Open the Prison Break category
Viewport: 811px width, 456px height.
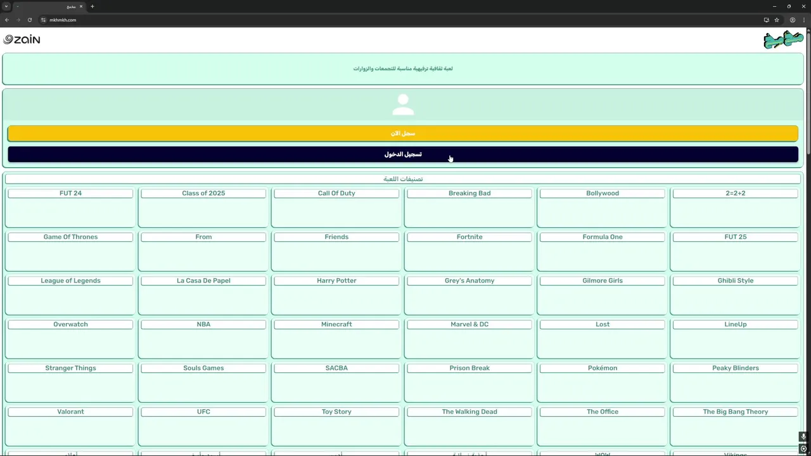click(469, 382)
